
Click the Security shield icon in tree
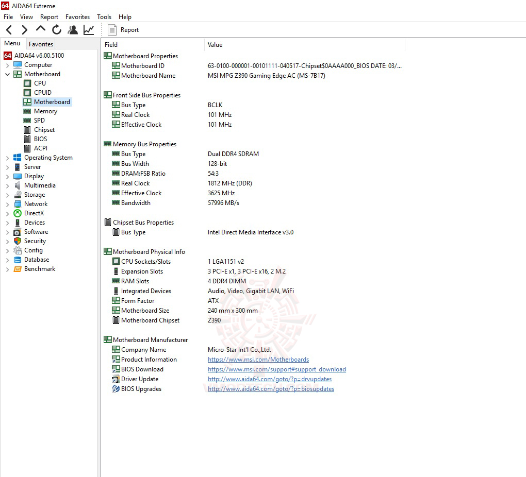[x=18, y=241]
